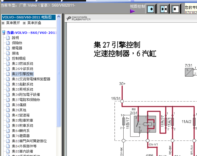Open the 保險絲 tree item
This screenshot has width=197, height=156.
17,43
